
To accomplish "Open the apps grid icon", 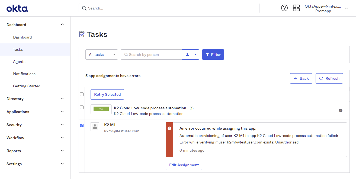I will [x=296, y=8].
